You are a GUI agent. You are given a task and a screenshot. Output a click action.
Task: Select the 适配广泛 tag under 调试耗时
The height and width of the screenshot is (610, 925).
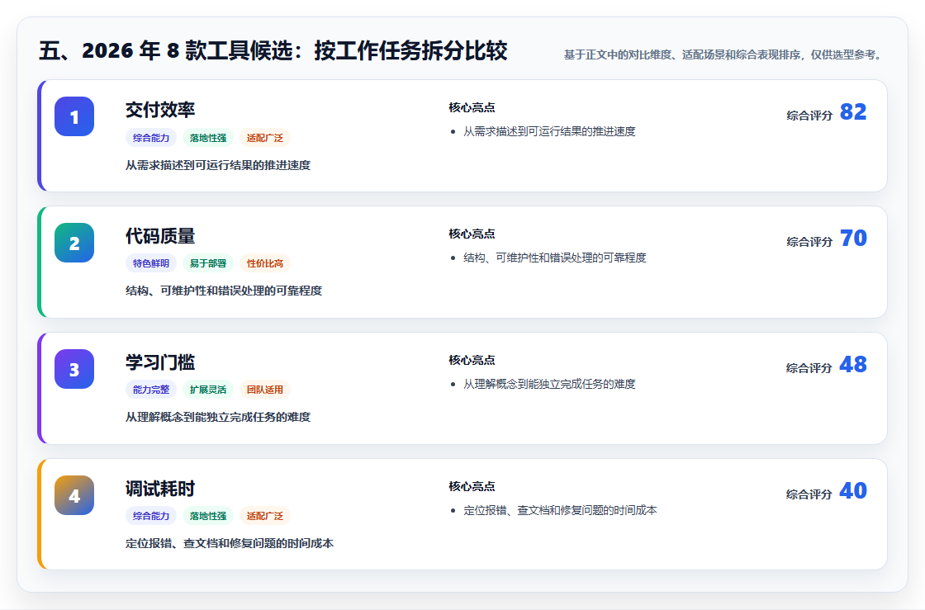[265, 516]
